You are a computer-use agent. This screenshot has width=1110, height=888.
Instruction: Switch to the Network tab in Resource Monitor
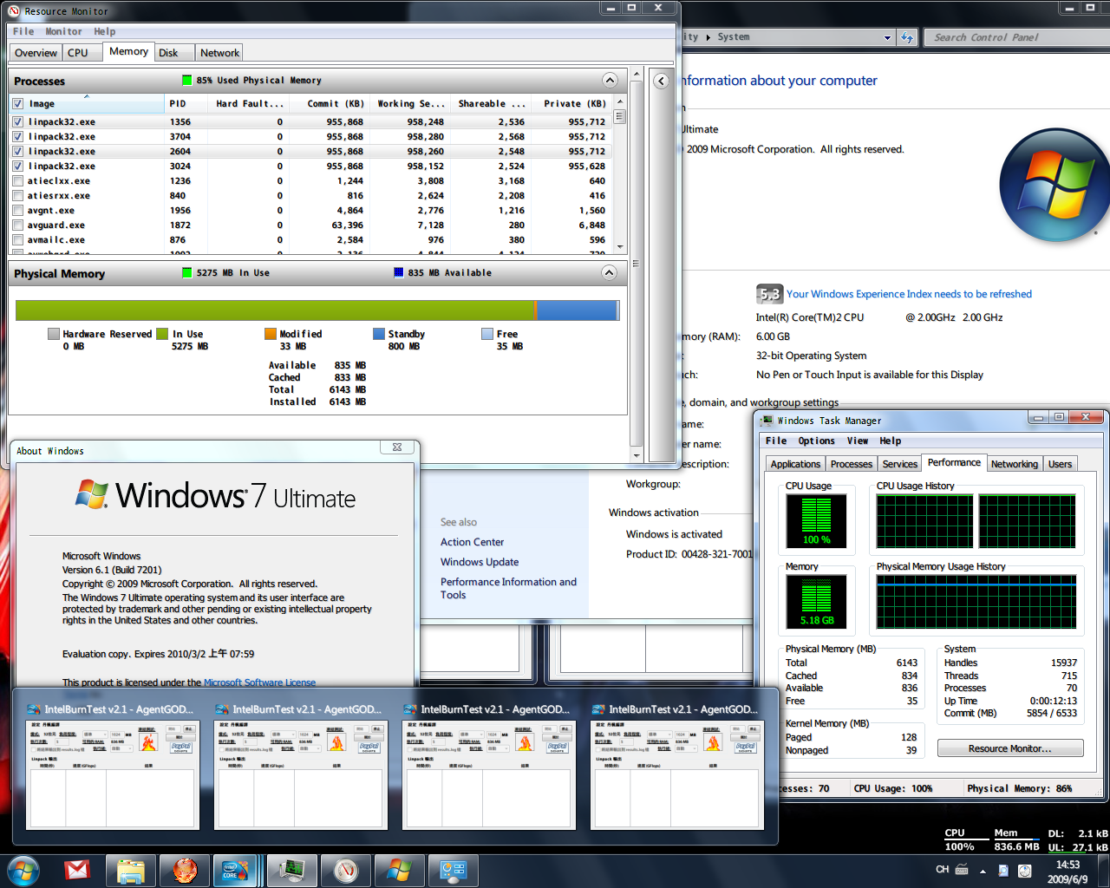click(x=219, y=53)
